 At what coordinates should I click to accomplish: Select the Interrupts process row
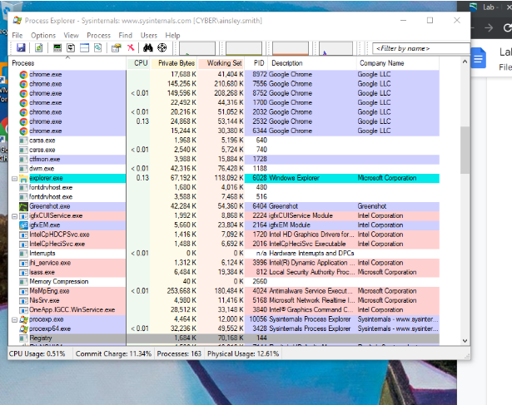coord(224,254)
